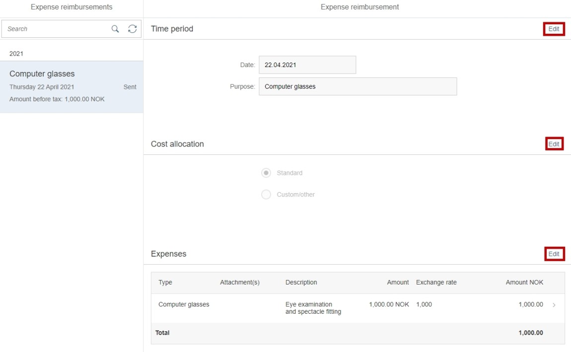
Task: Click the Expense reimbursements panel title
Action: (71, 7)
